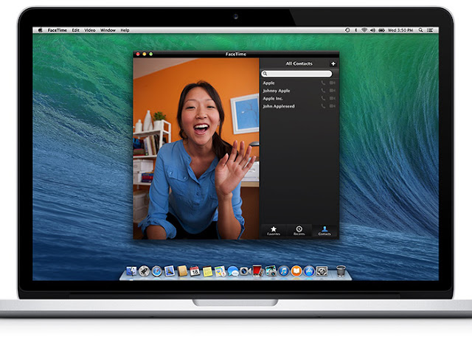Open Maps in the Dock
The image size is (472, 337).
coord(220,271)
